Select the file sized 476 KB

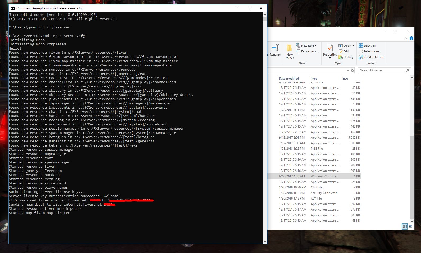click(314, 121)
